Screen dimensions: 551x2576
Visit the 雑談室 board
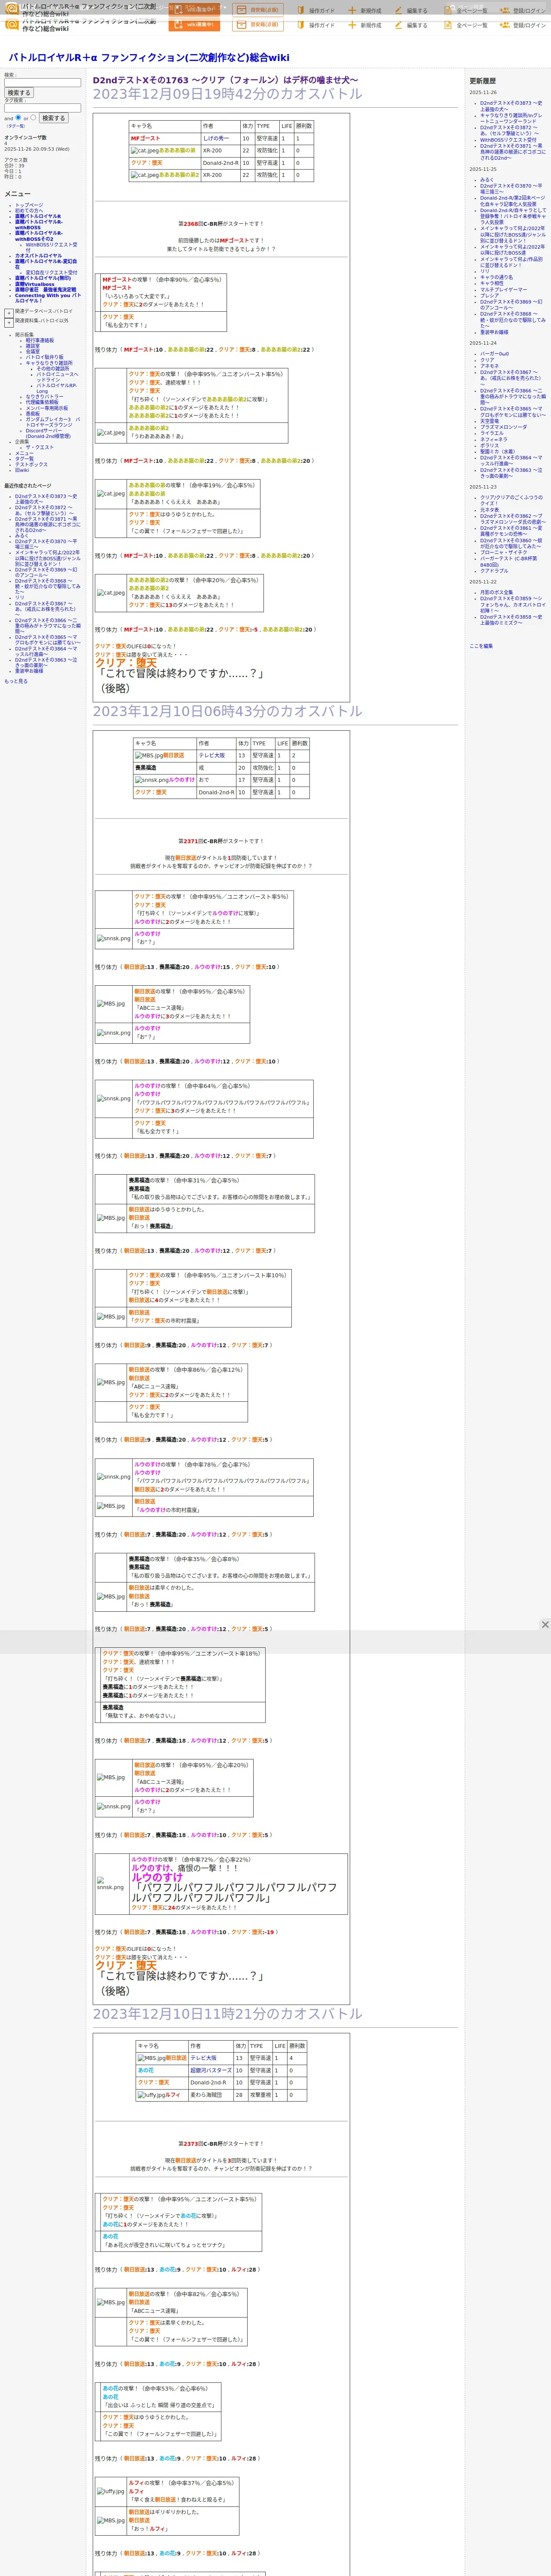point(33,346)
